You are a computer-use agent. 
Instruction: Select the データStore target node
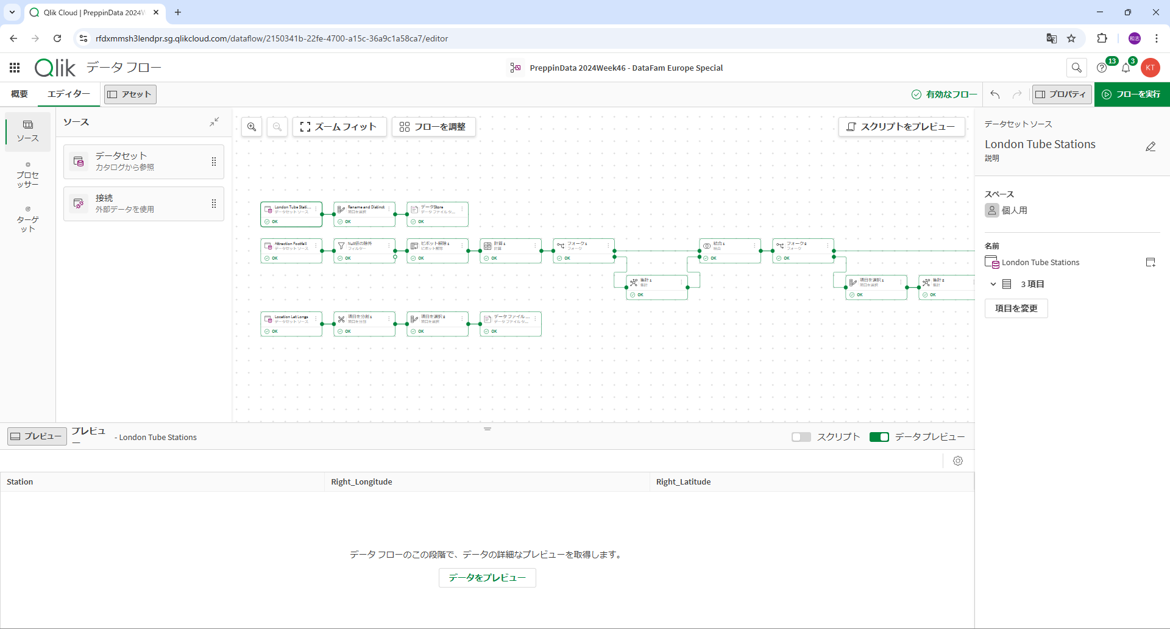[438, 214]
